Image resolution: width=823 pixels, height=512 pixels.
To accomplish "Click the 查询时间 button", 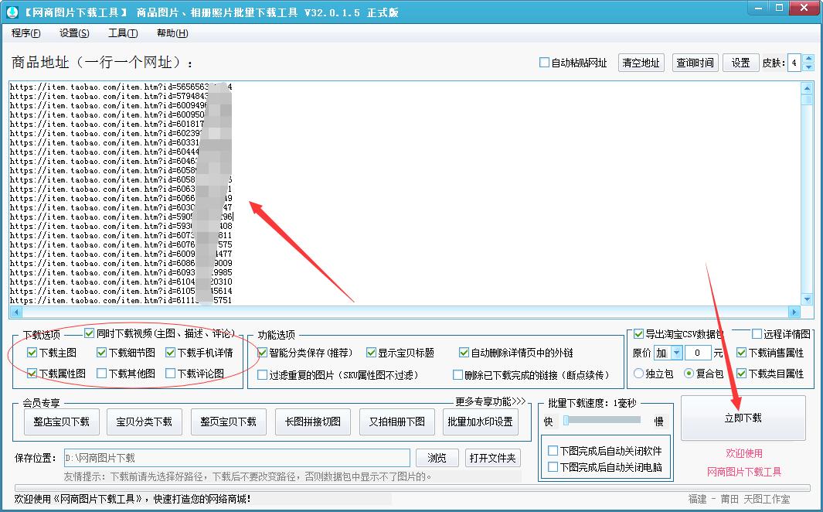I will click(x=694, y=63).
